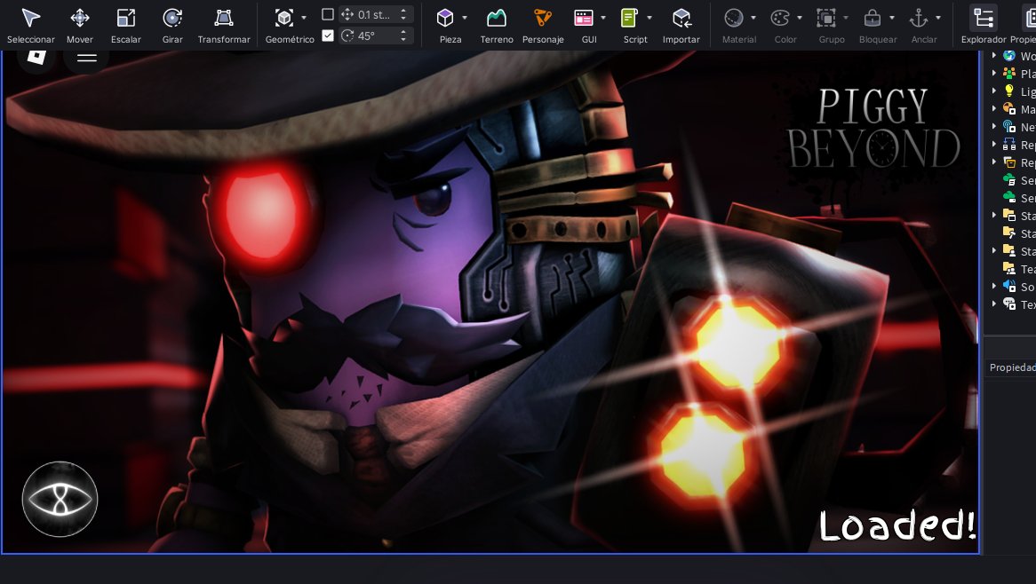Select the Transformar tool

(224, 25)
